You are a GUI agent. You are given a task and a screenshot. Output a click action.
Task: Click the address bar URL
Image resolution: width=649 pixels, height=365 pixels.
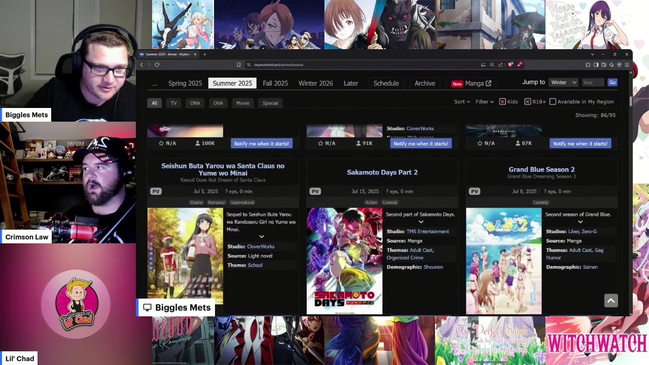coord(278,65)
